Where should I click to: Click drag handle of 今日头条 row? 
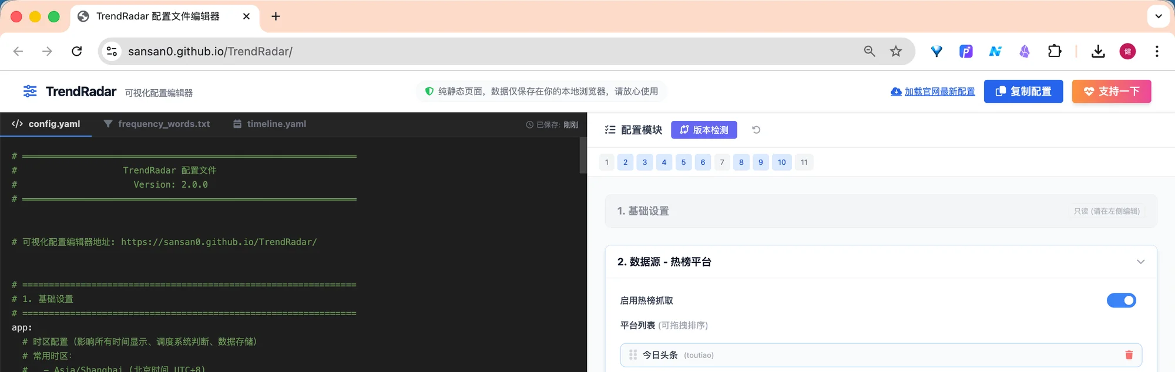(633, 355)
